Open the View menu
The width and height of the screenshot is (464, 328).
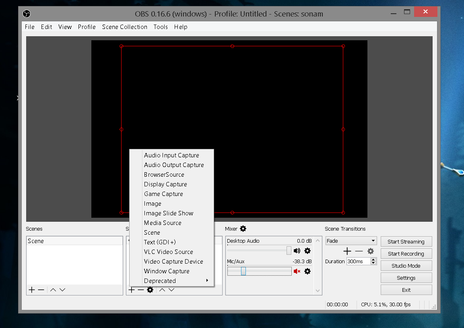[65, 27]
